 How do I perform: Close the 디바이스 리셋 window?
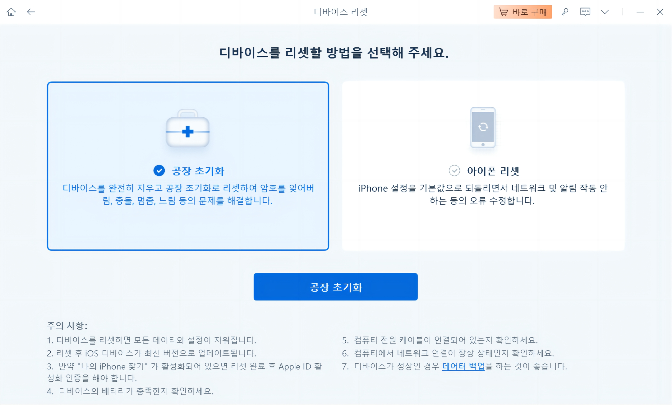pyautogui.click(x=660, y=12)
